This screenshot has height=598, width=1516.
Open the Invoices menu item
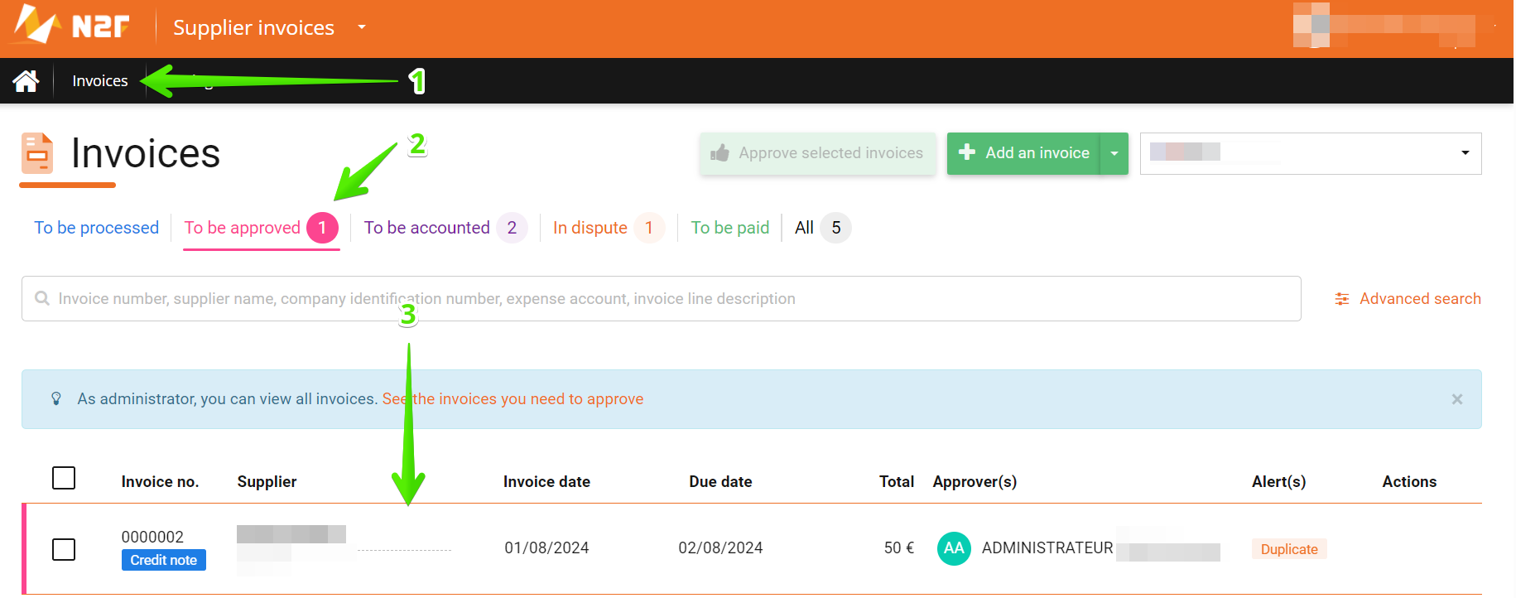(x=100, y=81)
